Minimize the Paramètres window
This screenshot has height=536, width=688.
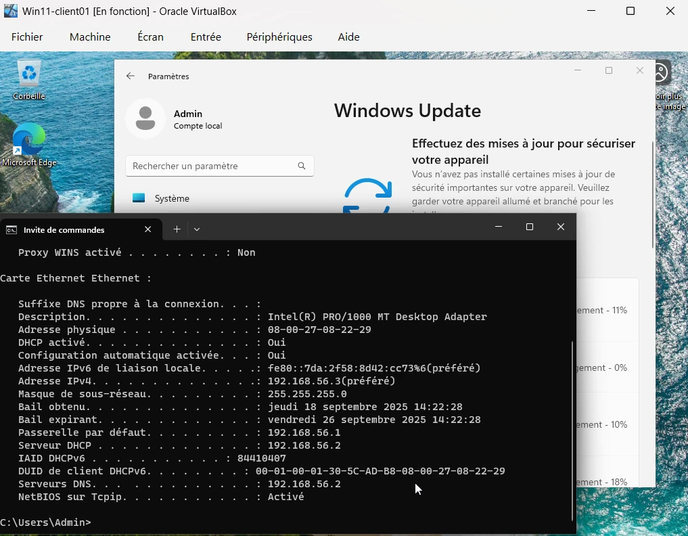pos(578,70)
